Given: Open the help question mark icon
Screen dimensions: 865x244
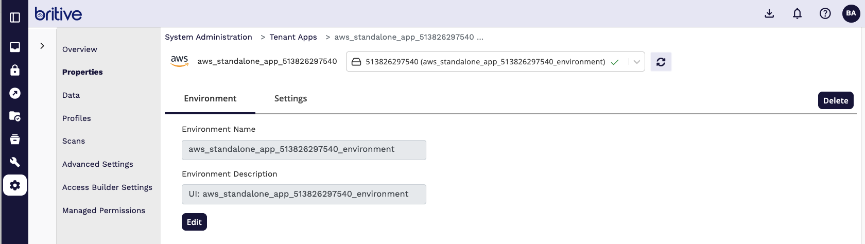Looking at the screenshot, I should click(825, 13).
